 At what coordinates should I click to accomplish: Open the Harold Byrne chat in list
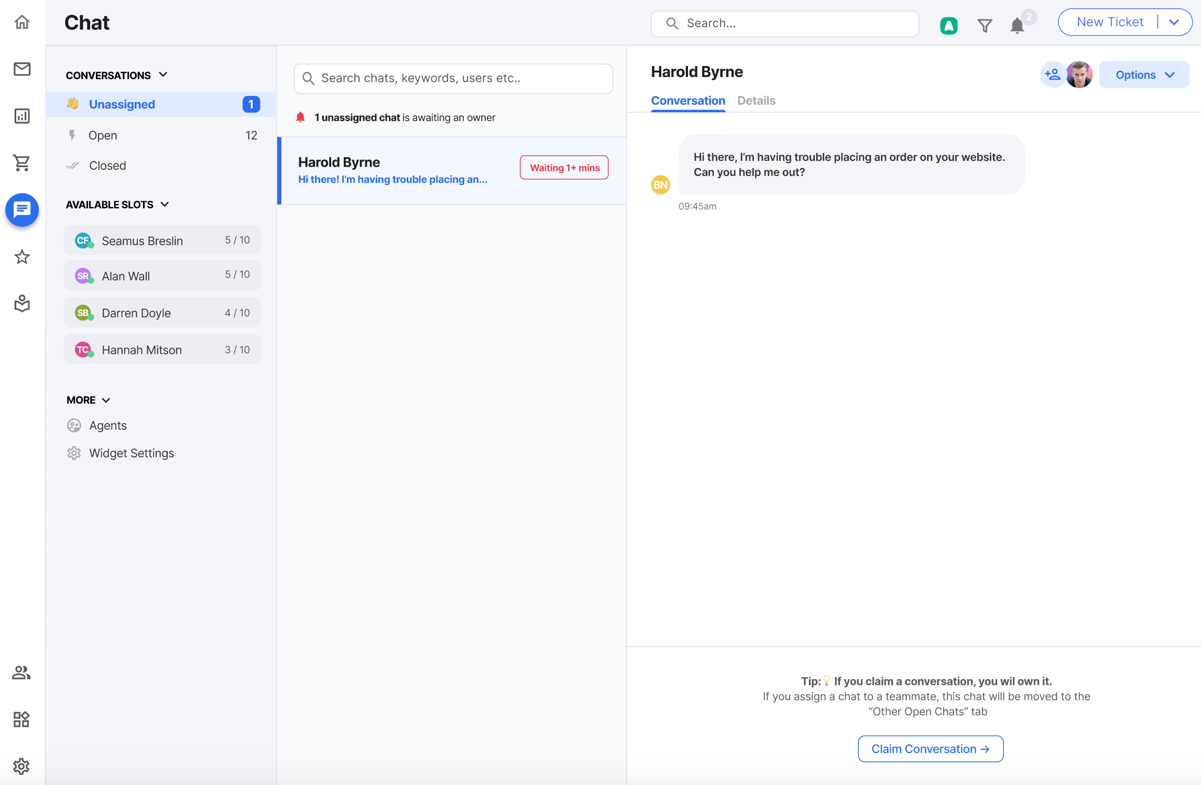coord(452,171)
